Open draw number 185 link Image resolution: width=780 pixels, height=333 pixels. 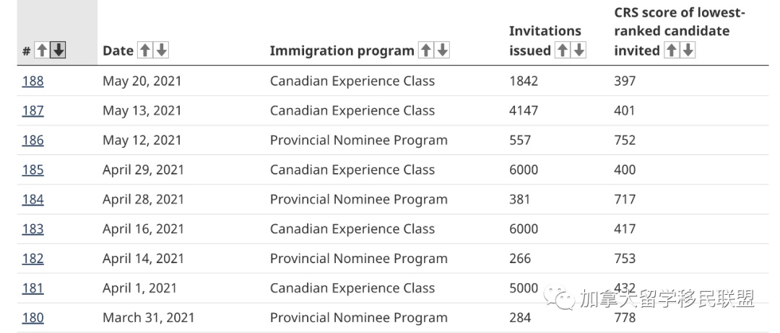[32, 169]
